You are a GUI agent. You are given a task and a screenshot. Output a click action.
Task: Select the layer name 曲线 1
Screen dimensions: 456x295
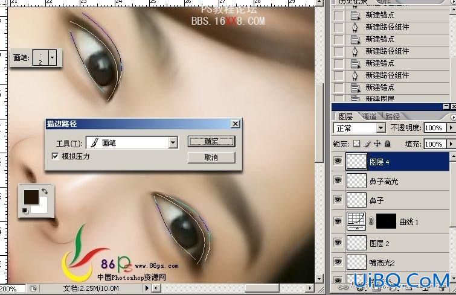409,222
